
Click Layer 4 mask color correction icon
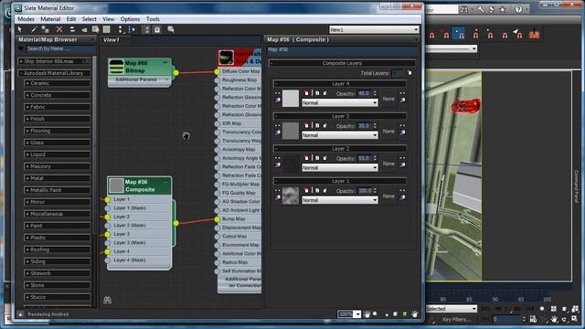point(402,100)
